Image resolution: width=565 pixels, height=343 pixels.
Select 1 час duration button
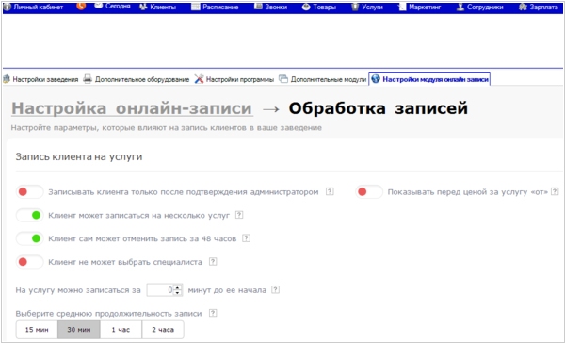coord(121,330)
